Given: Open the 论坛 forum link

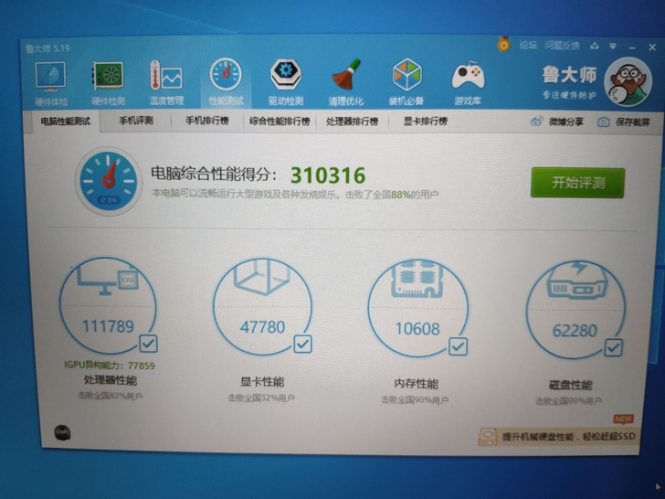Looking at the screenshot, I should (x=528, y=45).
